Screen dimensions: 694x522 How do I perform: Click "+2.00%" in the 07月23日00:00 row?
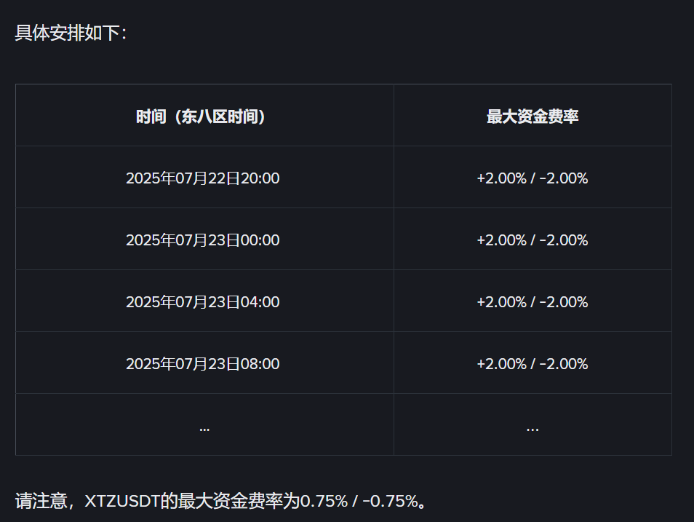pyautogui.click(x=501, y=240)
